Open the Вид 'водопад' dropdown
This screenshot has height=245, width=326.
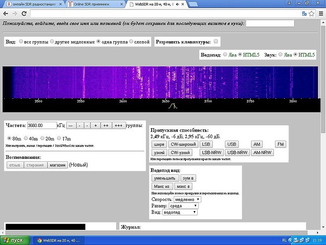tap(180, 212)
